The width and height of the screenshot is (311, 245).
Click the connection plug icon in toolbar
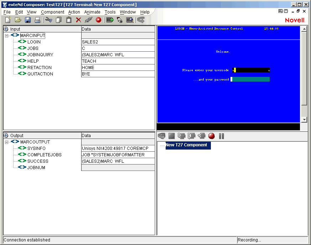pyautogui.click(x=88, y=20)
